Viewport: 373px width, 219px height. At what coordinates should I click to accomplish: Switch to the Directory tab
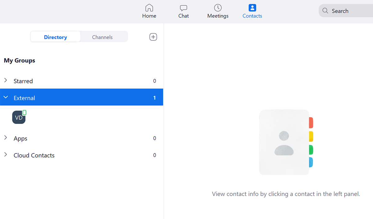tap(55, 37)
